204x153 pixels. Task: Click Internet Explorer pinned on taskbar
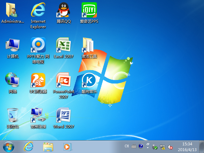pyautogui.click(x=28, y=147)
